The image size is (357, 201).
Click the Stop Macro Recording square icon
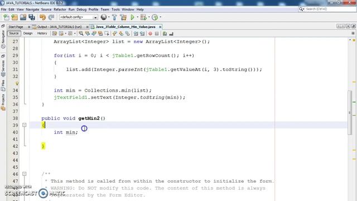pos(157,33)
